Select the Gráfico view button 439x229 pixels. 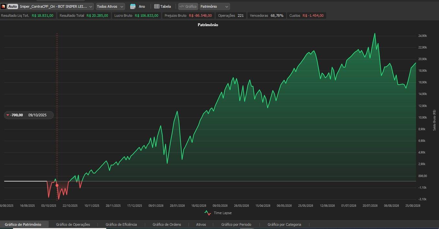click(x=188, y=6)
